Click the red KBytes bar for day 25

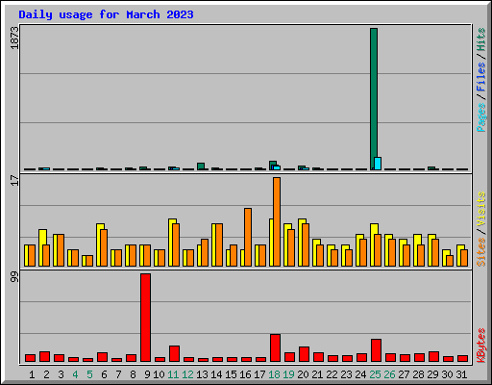tap(376, 350)
